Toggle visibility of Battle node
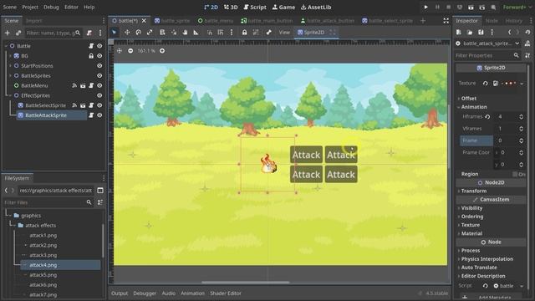Image resolution: width=535 pixels, height=301 pixels. (99, 46)
